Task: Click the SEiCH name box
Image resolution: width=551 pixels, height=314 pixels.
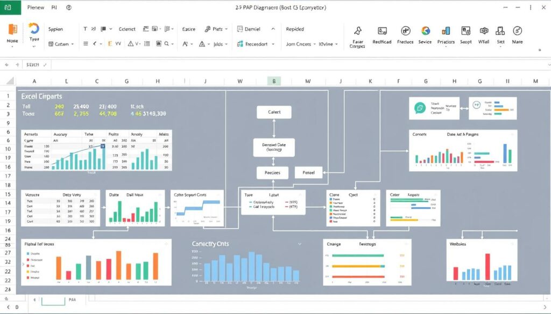Action: point(36,65)
